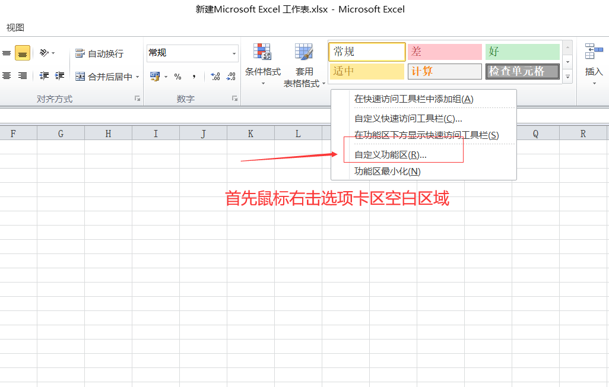Apply the 差 (Bad) pink cell style

(x=445, y=52)
